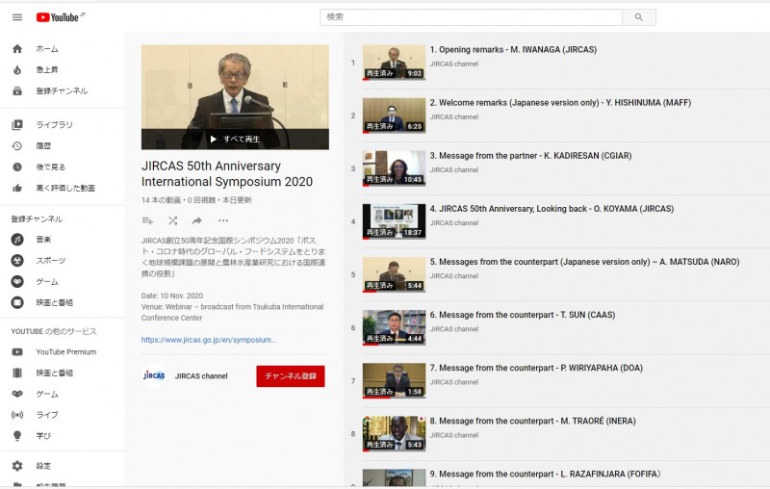Click the watch later clock icon

[17, 167]
